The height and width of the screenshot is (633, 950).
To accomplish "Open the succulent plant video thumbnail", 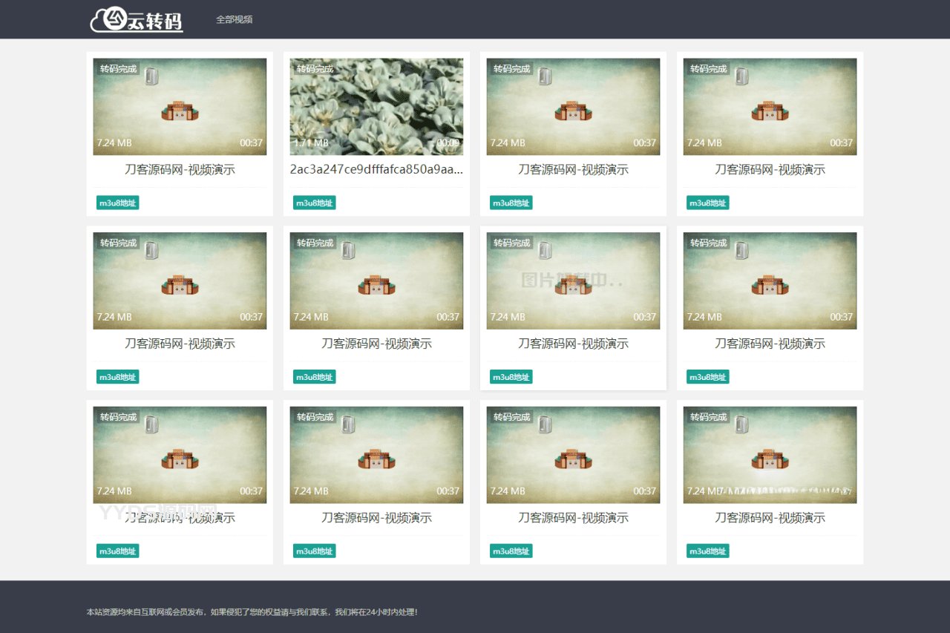I will pos(376,107).
